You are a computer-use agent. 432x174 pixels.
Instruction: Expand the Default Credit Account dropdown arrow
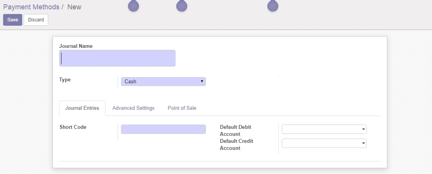point(364,143)
